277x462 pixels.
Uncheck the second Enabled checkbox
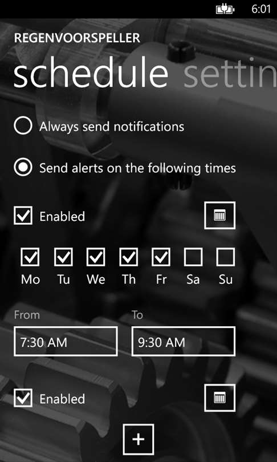point(23,398)
